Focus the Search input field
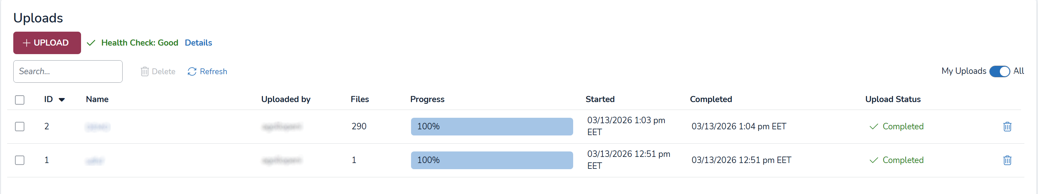1038x194 pixels. (x=68, y=71)
